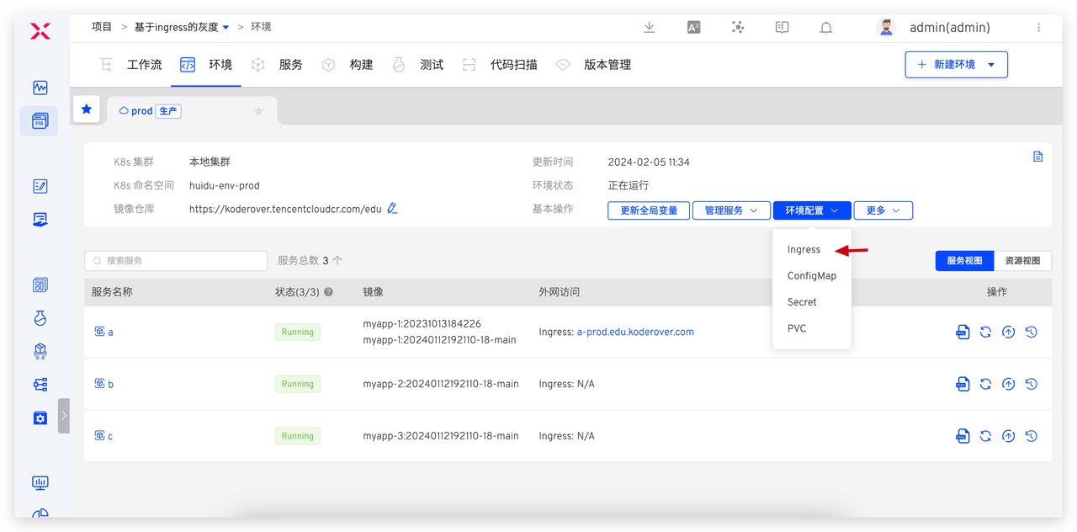This screenshot has width=1077, height=532.
Task: Click the 搜索服务 search field
Action: (176, 261)
